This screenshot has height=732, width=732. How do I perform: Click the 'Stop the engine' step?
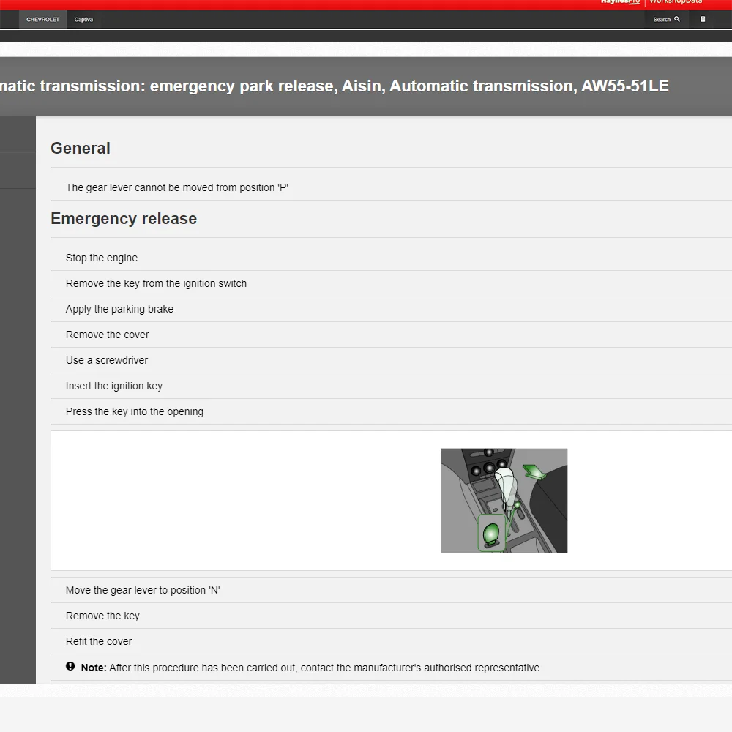tap(101, 258)
